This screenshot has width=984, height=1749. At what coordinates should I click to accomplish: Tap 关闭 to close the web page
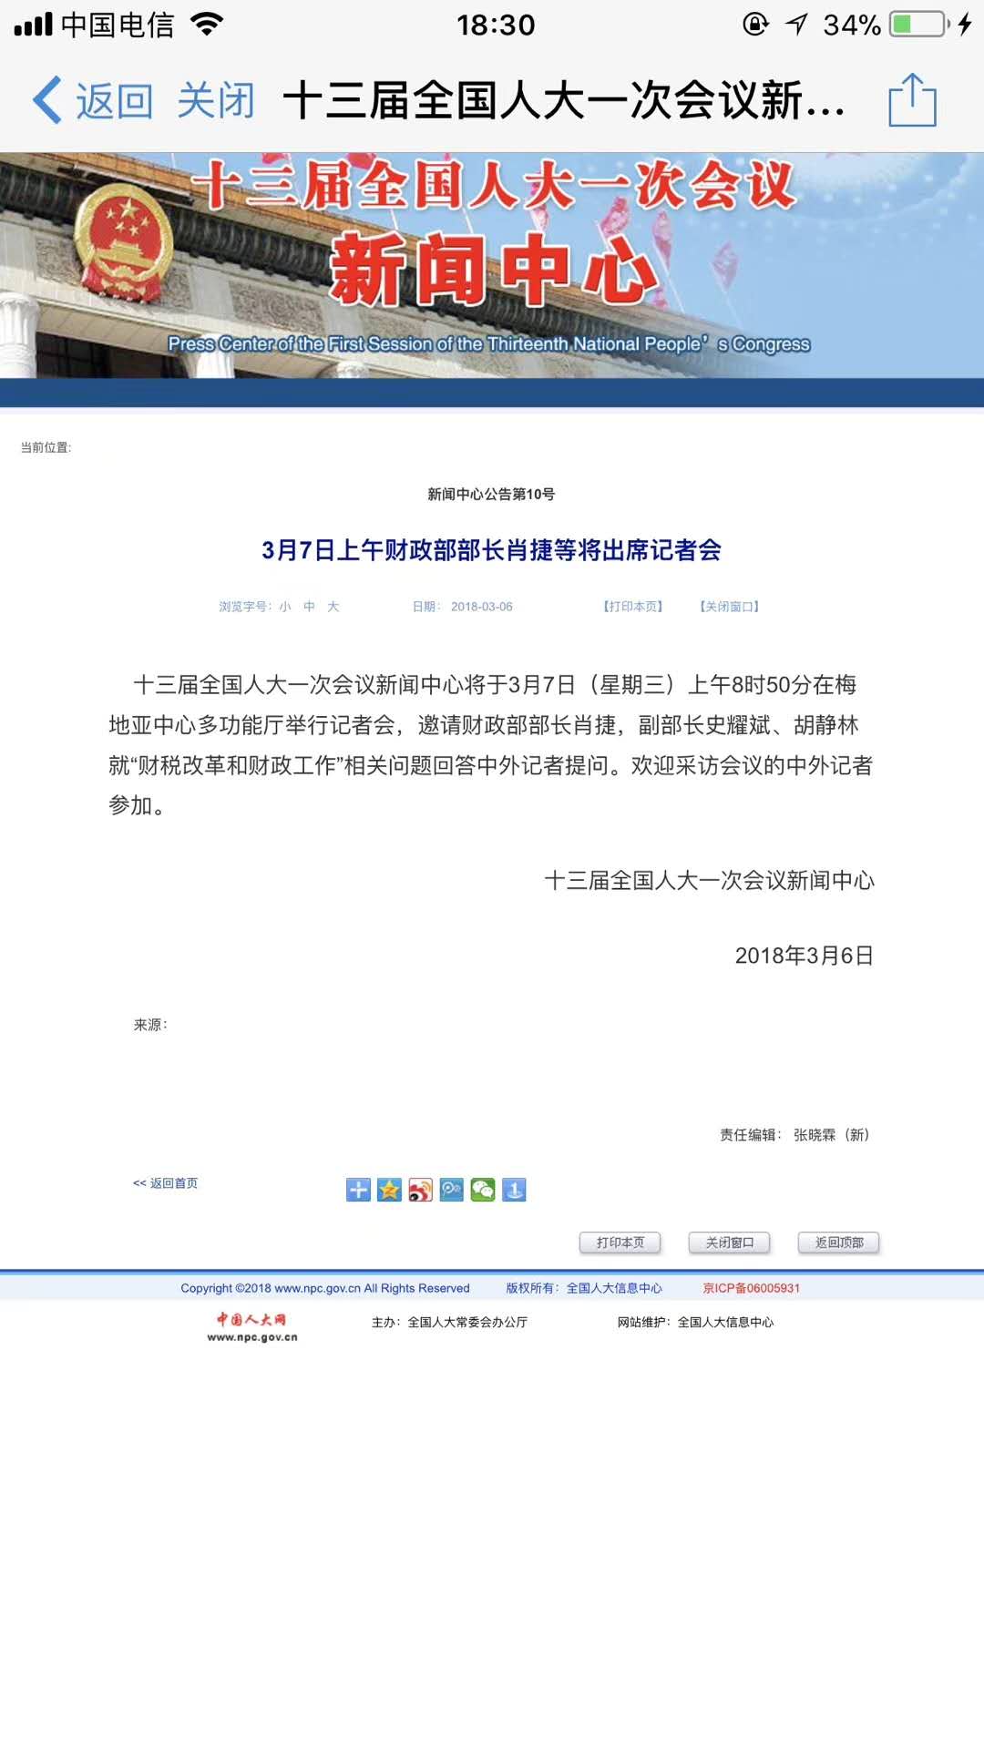coord(216,100)
